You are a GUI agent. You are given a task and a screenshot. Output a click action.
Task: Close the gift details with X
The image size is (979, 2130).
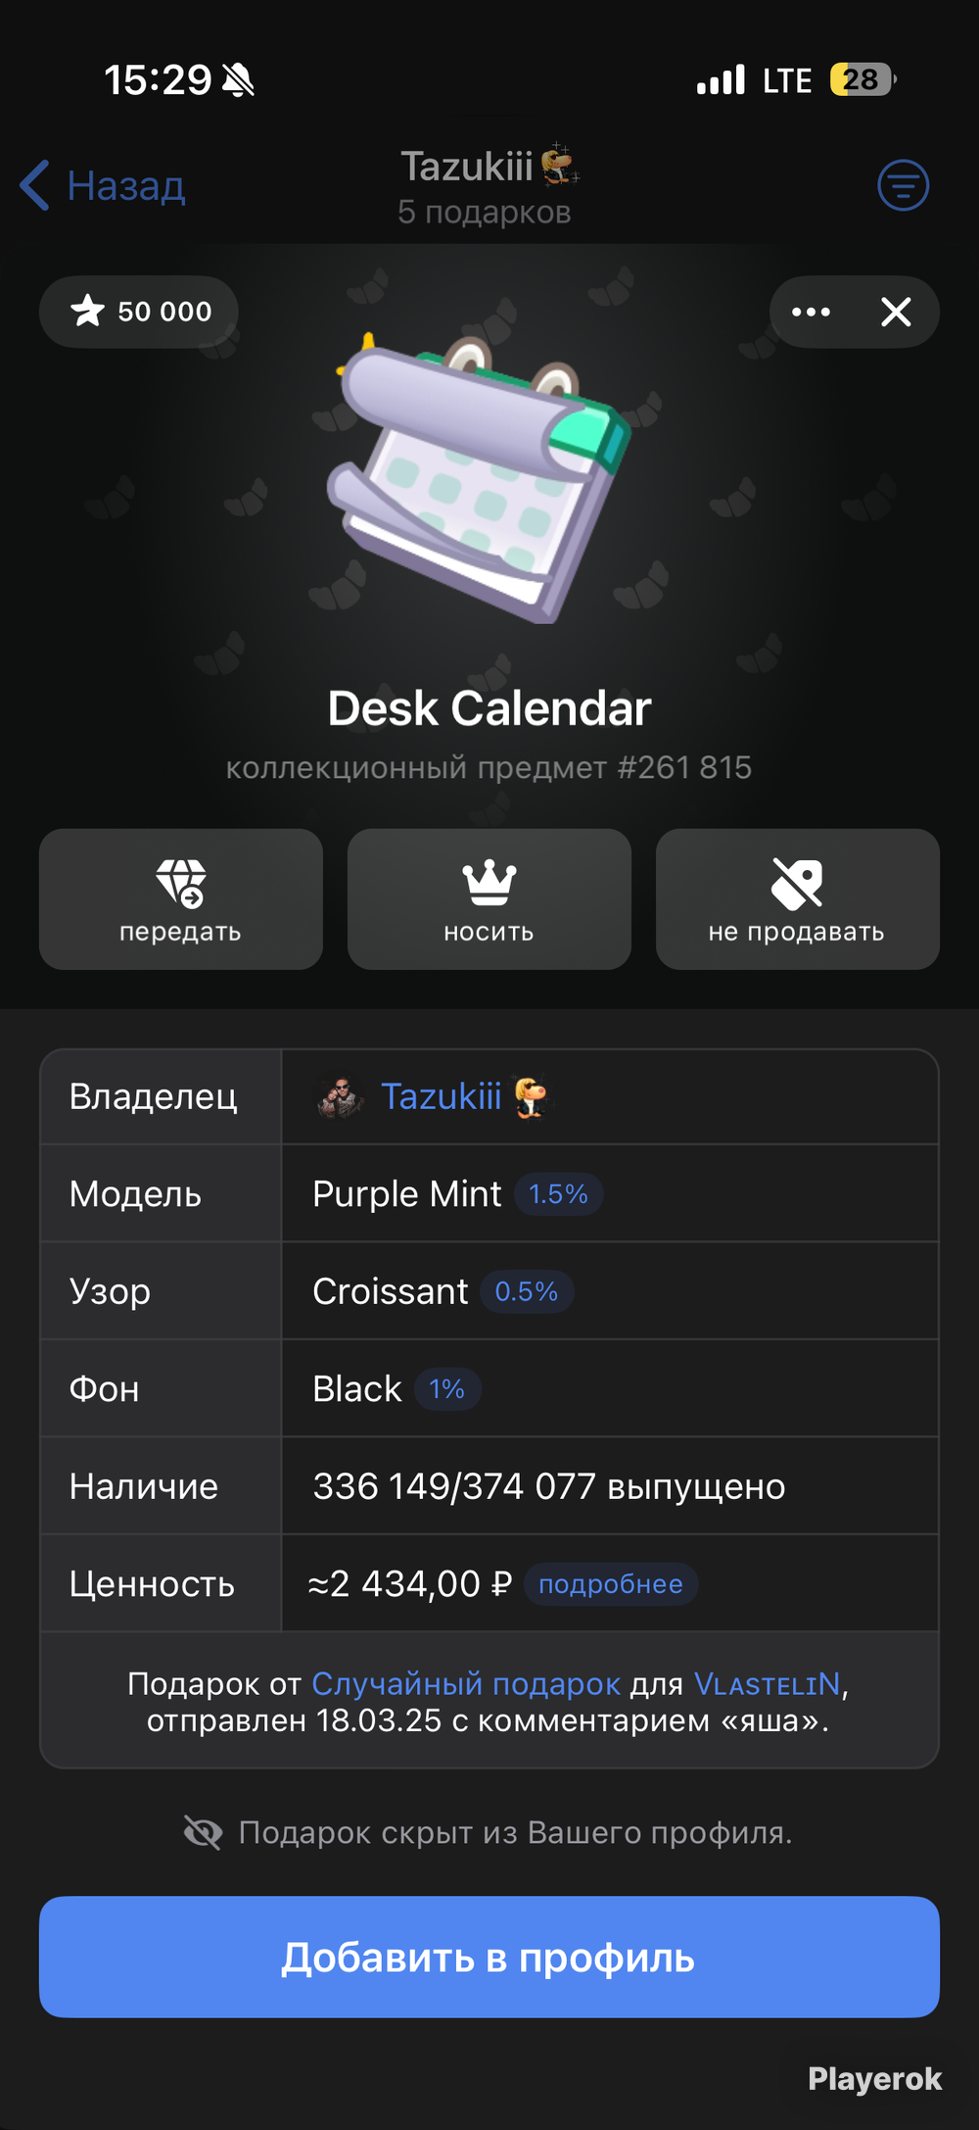[896, 312]
